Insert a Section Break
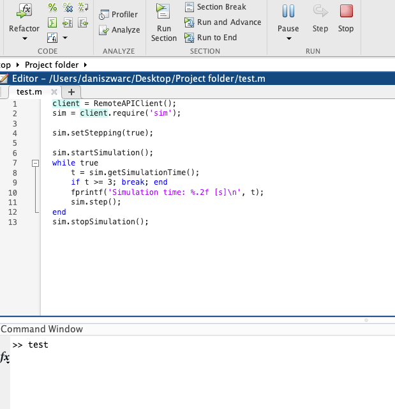The image size is (395, 409). coord(215,7)
